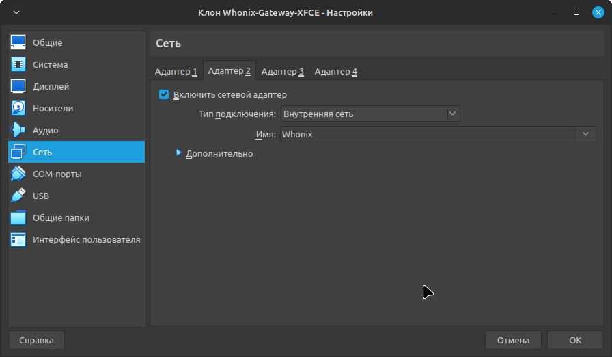Open the USB plug icon

(x=18, y=196)
